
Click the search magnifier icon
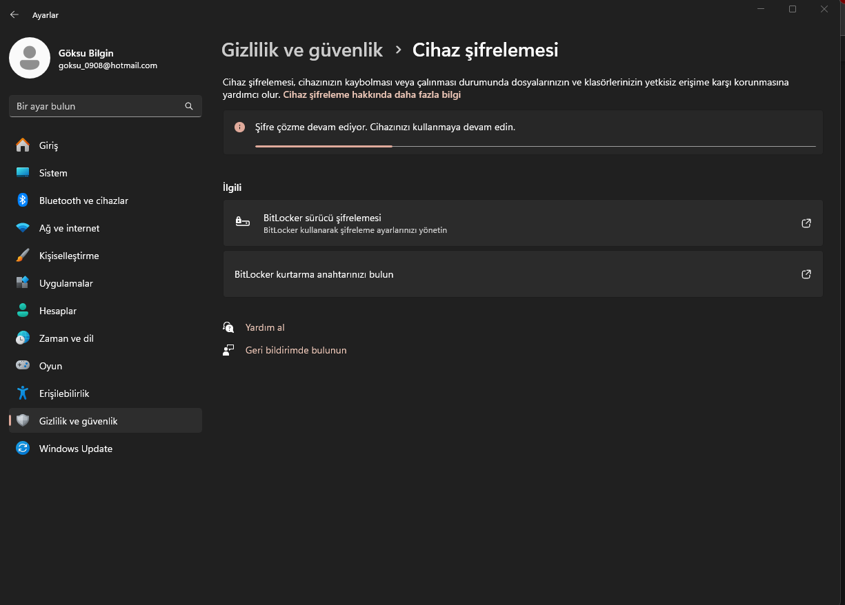point(189,106)
